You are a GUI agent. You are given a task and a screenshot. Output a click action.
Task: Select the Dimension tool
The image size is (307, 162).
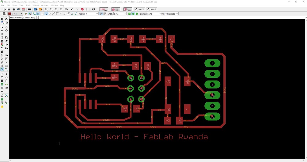point(2,91)
